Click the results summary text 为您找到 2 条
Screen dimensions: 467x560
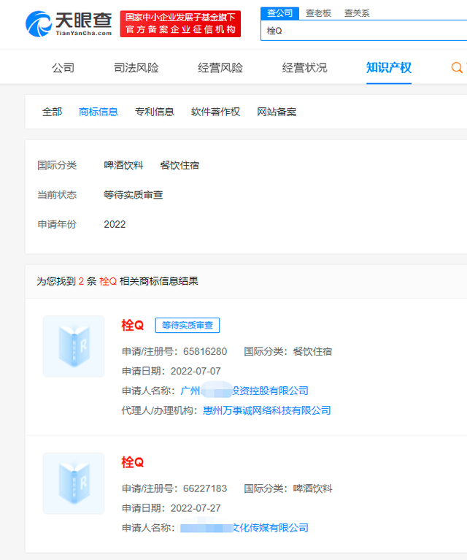[66, 281]
